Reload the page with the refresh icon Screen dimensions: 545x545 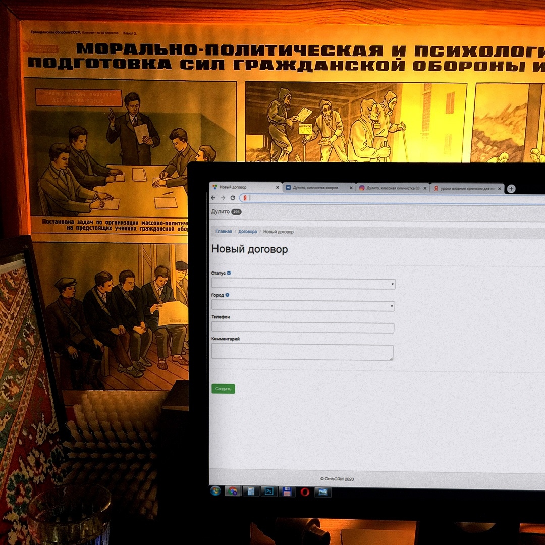tap(233, 198)
